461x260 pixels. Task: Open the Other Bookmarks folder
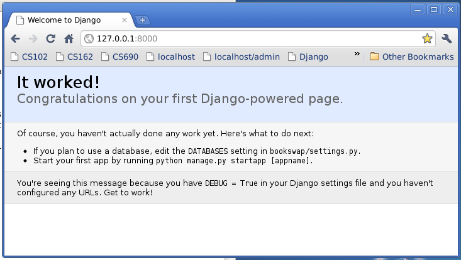411,57
